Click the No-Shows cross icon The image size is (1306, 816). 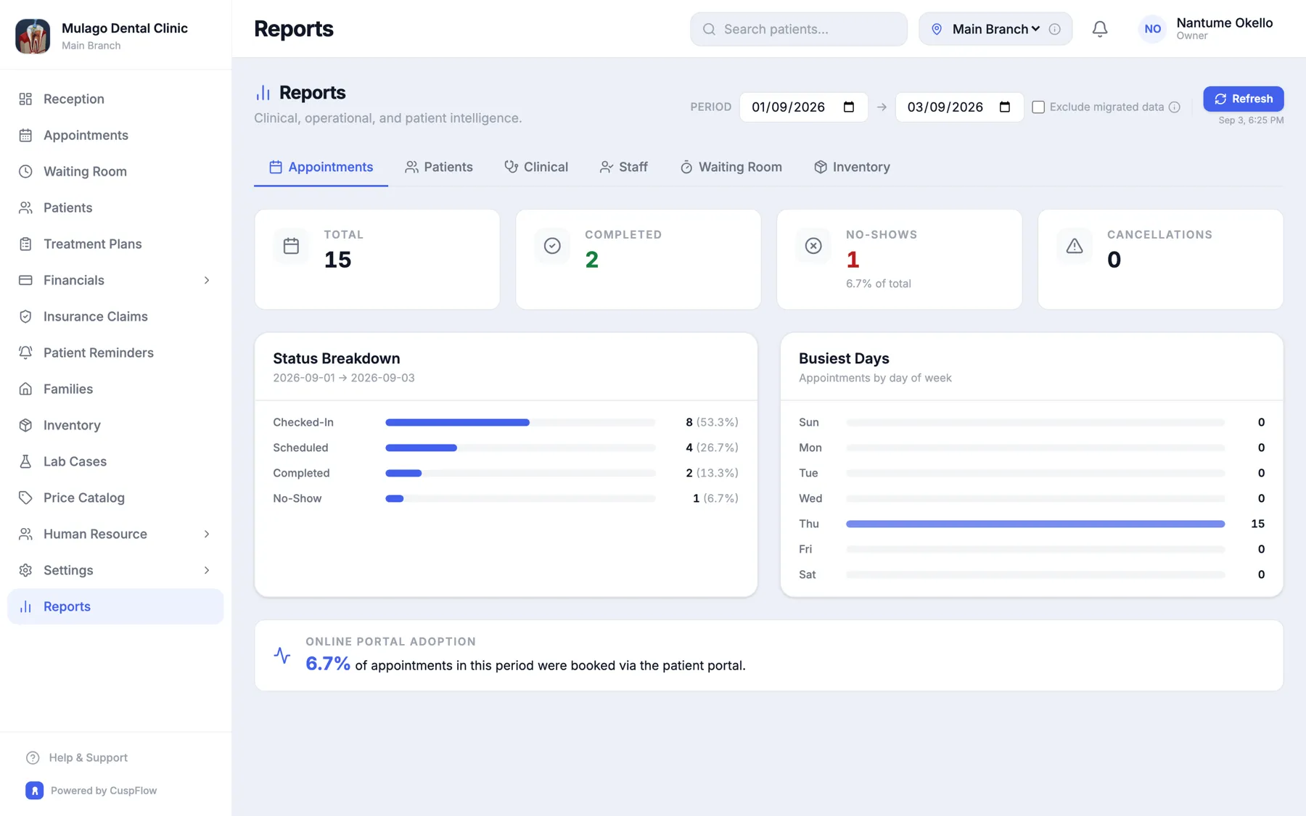(813, 246)
